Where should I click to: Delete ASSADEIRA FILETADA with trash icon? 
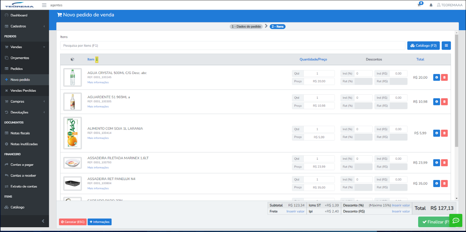click(x=444, y=163)
